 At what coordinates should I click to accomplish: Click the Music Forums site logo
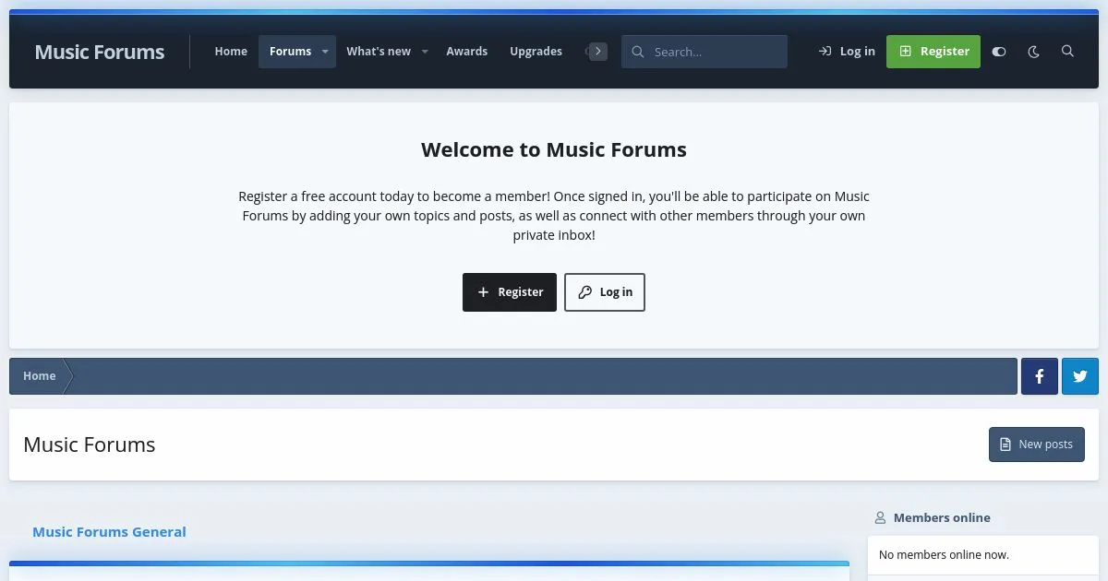point(100,52)
